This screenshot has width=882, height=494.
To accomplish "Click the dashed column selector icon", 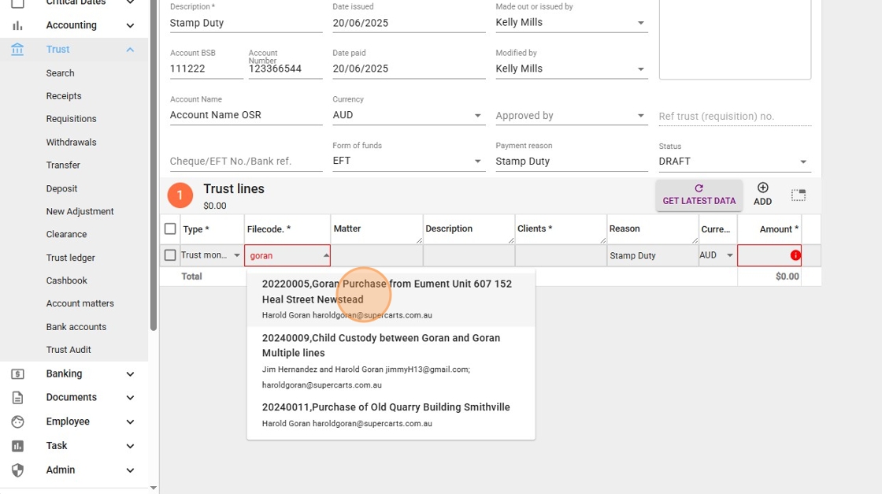I will [799, 195].
